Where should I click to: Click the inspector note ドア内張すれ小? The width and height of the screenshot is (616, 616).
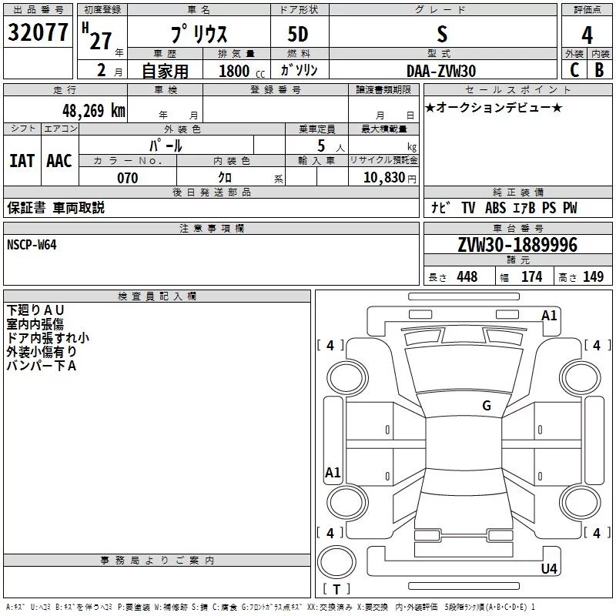pyautogui.click(x=48, y=338)
